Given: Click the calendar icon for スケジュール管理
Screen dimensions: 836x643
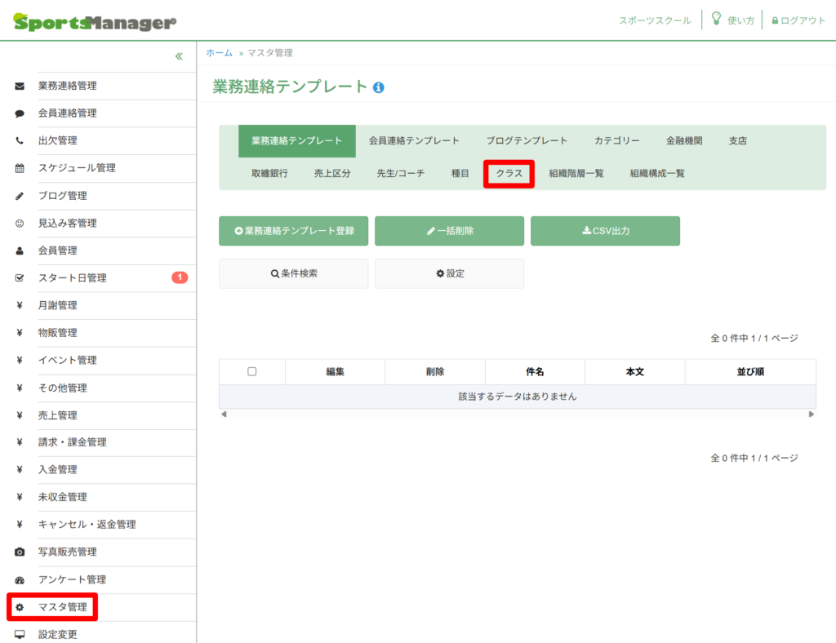Looking at the screenshot, I should (x=20, y=168).
